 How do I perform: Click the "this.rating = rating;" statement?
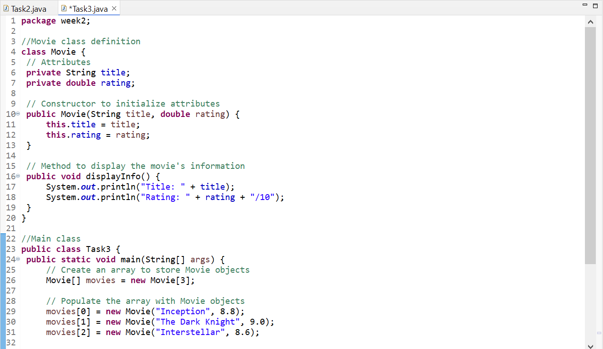click(x=98, y=135)
